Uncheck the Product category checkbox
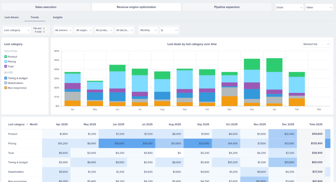The width and height of the screenshot is (336, 182). (x=6, y=57)
